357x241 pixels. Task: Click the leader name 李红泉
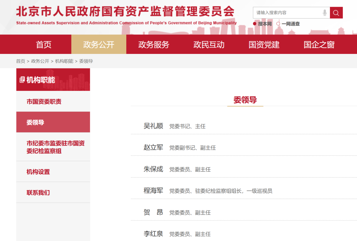pos(153,234)
